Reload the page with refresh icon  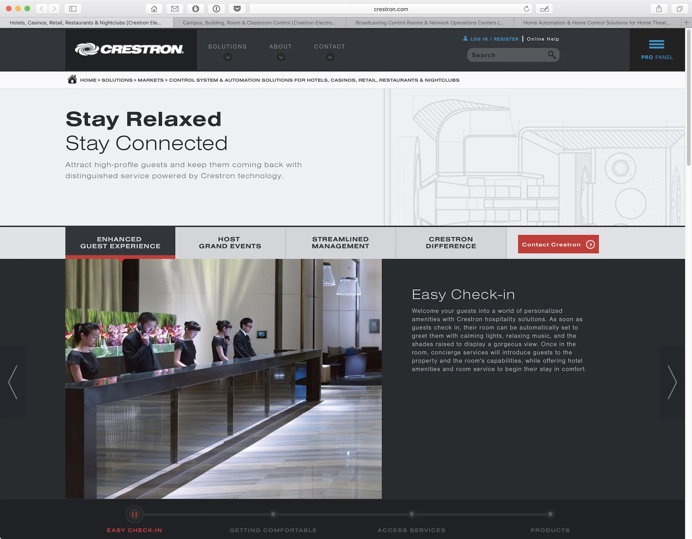click(526, 9)
